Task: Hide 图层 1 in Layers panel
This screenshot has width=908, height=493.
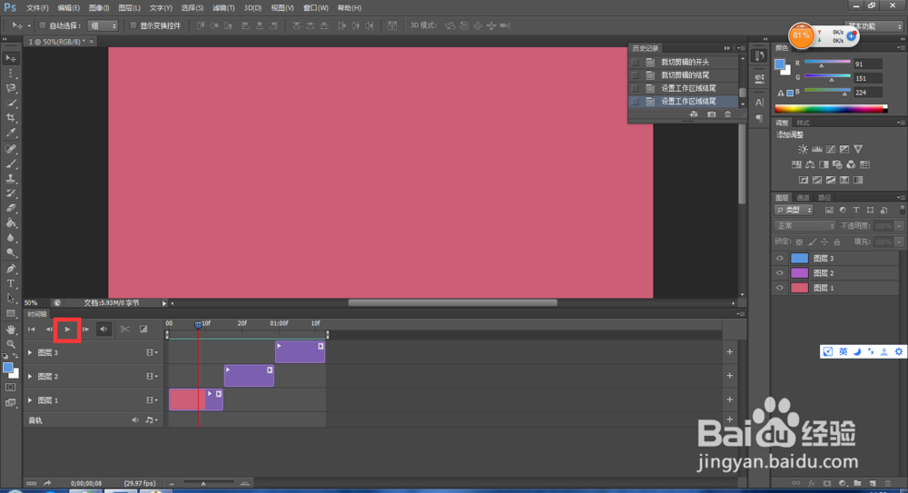Action: click(779, 288)
